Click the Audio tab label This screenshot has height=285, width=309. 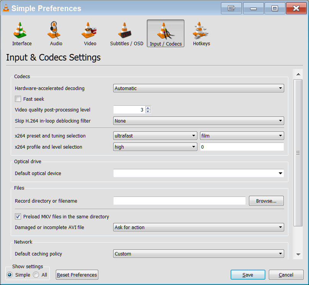click(56, 43)
